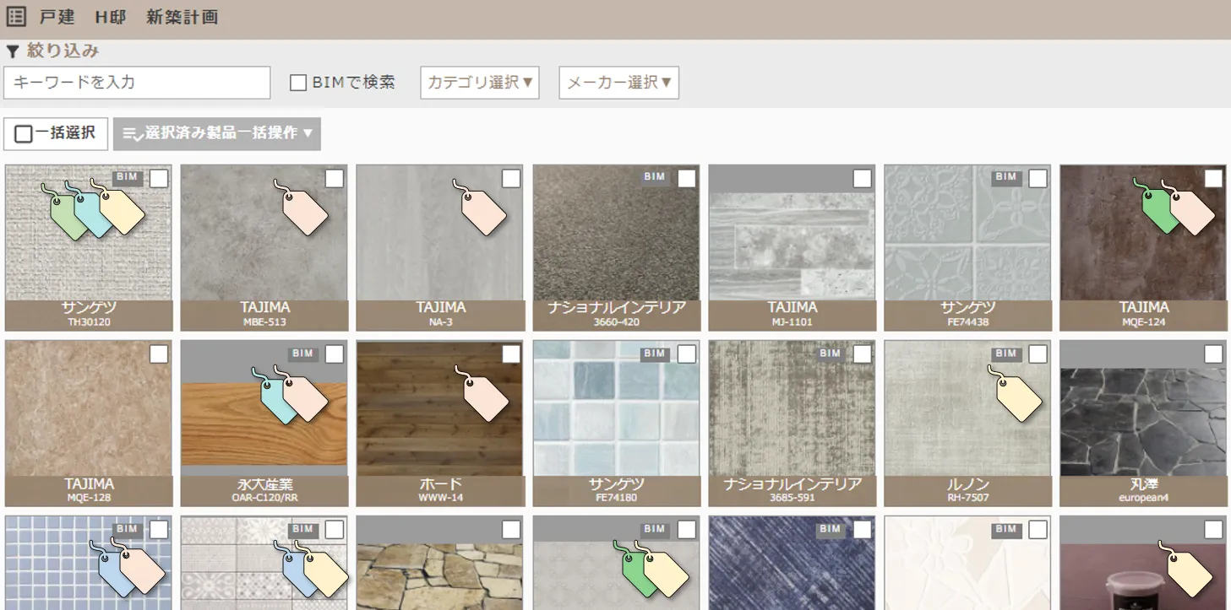
Task: Collapse the 絞り込み filter section
Action: click(x=52, y=51)
